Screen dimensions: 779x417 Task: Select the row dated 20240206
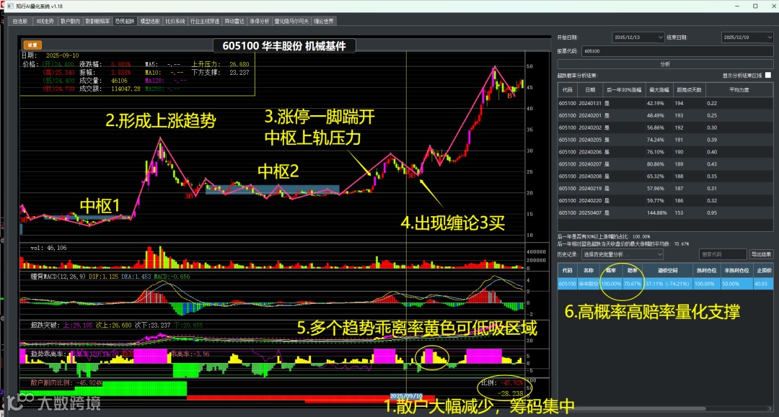(x=665, y=152)
